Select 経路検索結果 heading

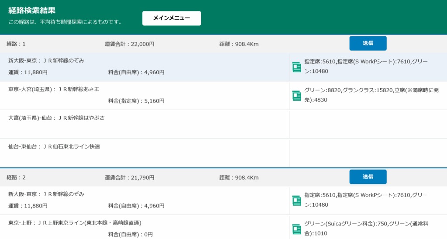(x=31, y=10)
